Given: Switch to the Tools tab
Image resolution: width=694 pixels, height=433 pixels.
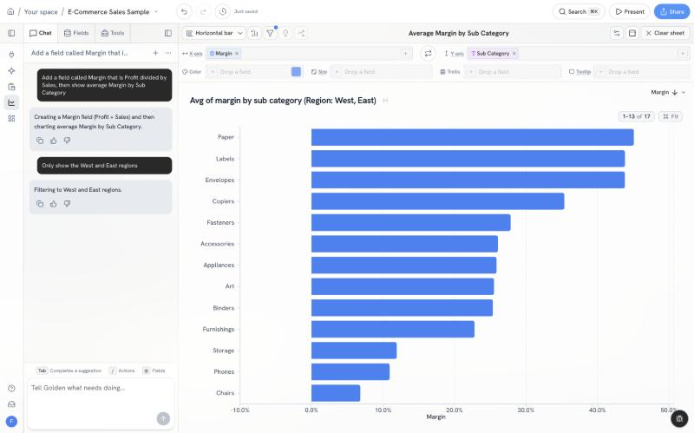Looking at the screenshot, I should click(x=113, y=33).
